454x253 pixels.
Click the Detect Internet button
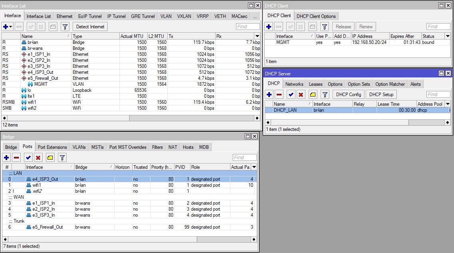pos(90,27)
